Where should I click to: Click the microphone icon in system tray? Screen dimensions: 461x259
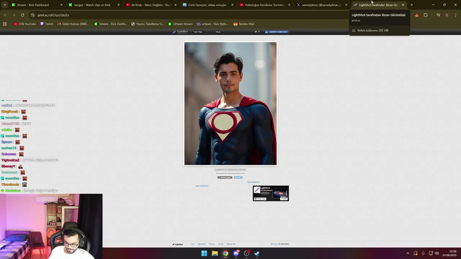[423, 253]
